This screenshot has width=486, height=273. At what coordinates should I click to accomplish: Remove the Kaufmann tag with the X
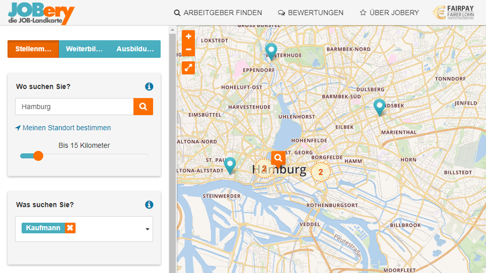70,228
